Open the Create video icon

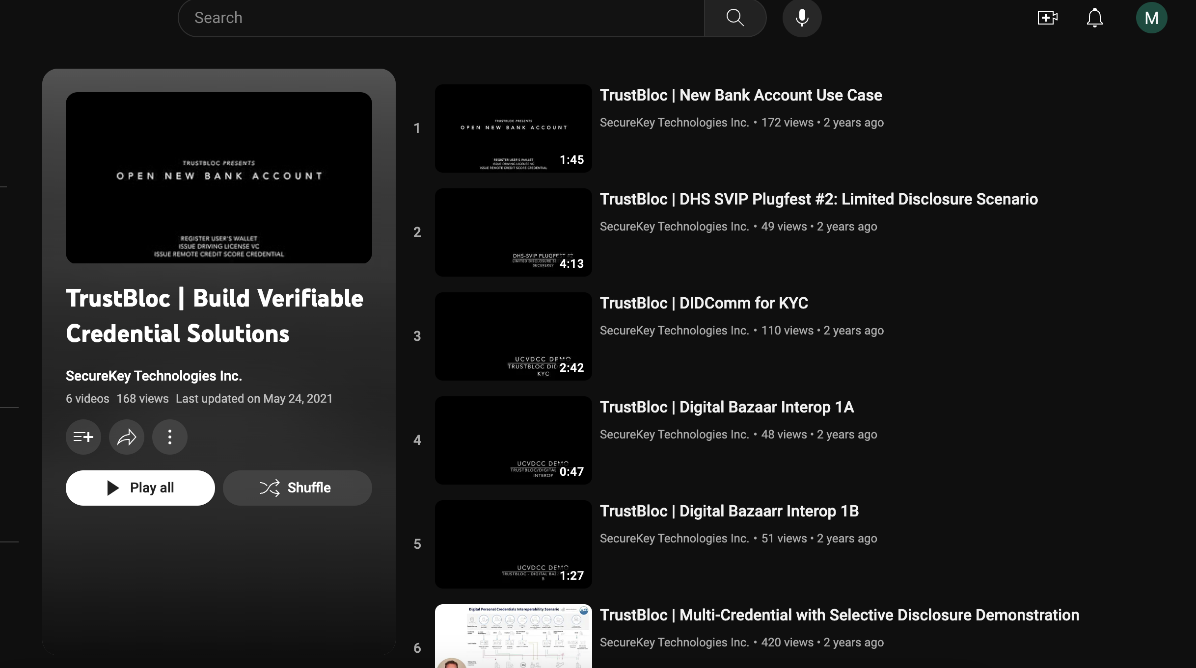tap(1047, 18)
